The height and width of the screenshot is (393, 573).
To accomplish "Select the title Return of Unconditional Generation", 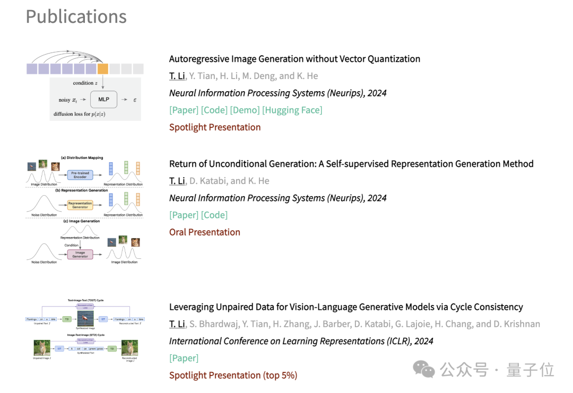I will [x=351, y=164].
